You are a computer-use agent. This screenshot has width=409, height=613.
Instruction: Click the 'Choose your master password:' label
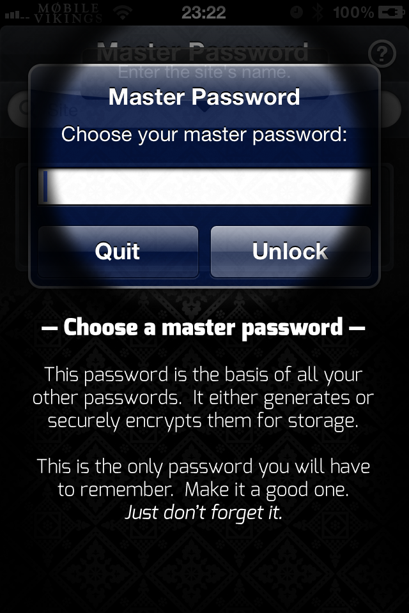tap(204, 135)
